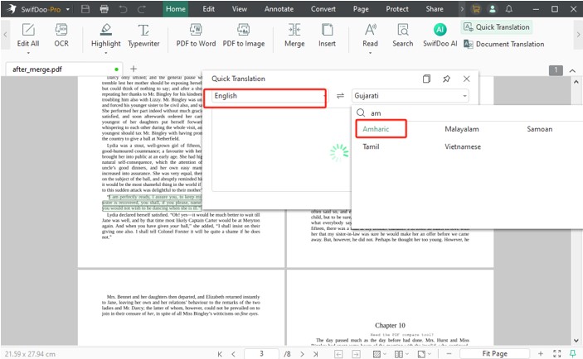Click the green pin icon in status bar
Screen dimensions: 583x359
[x=572, y=353]
